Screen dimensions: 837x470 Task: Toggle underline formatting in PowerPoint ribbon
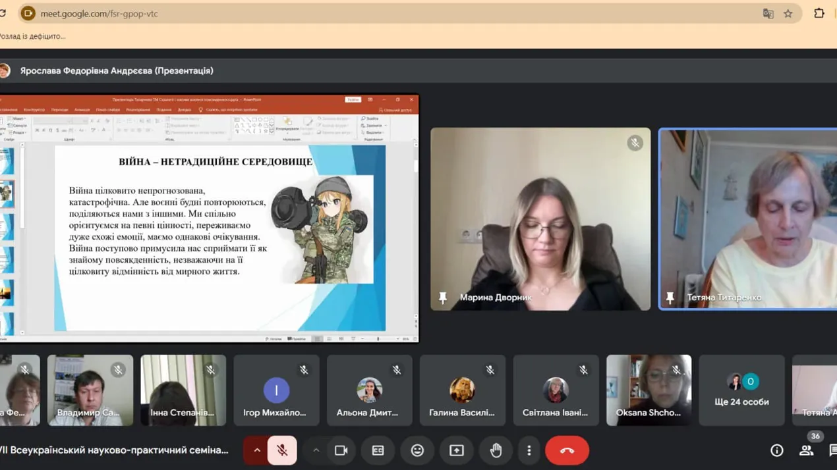pos(50,130)
